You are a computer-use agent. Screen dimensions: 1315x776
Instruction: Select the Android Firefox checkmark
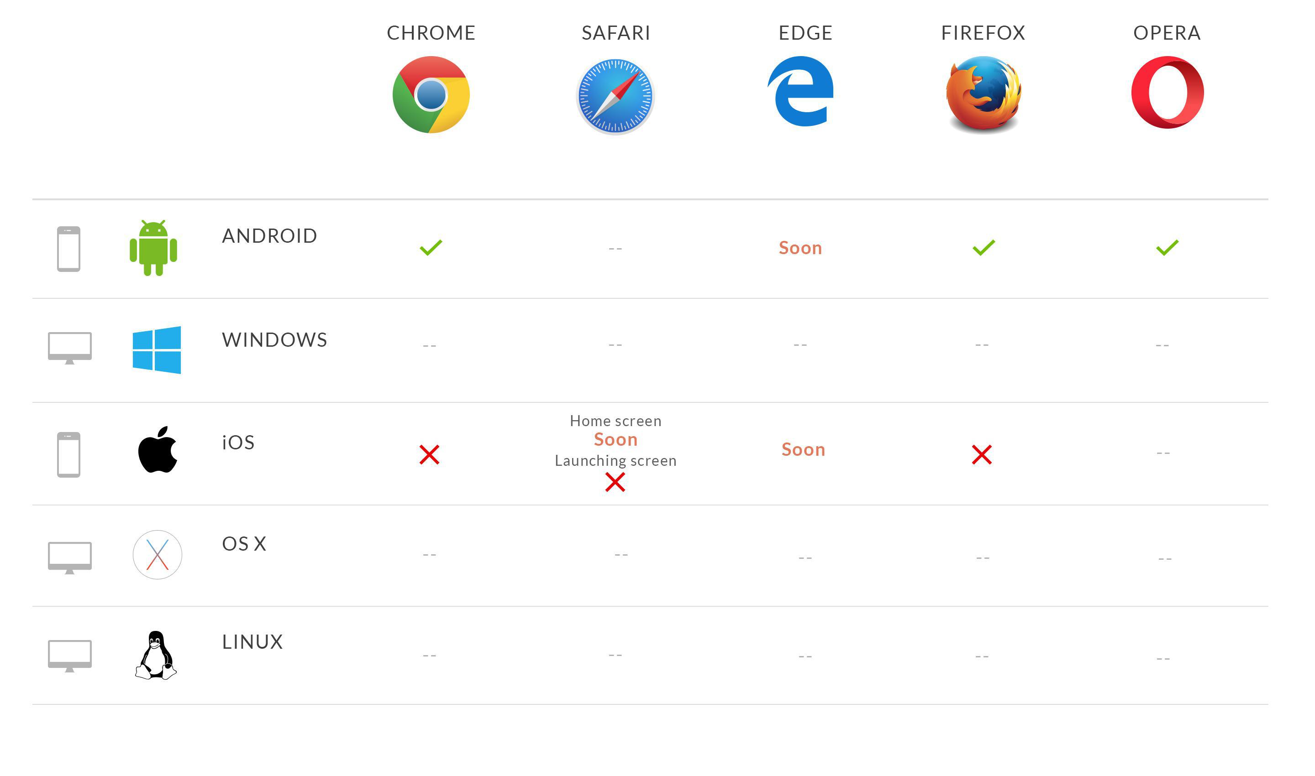pyautogui.click(x=981, y=247)
